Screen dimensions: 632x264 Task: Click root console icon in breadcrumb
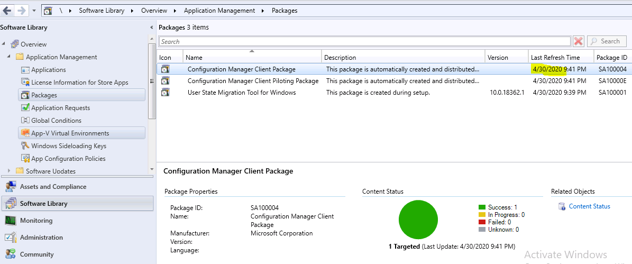point(48,11)
